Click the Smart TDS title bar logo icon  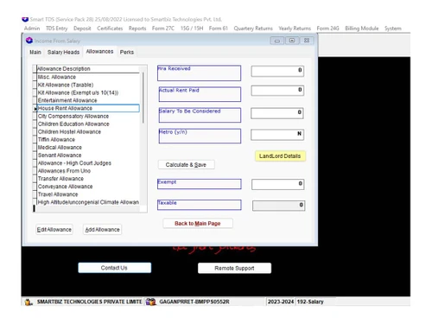25,19
